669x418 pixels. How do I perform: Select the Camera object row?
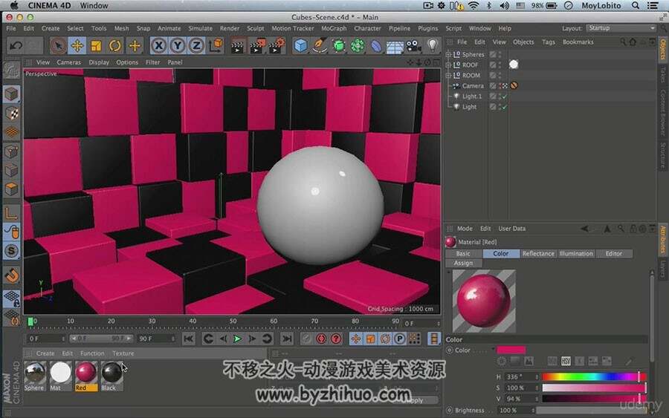(473, 85)
